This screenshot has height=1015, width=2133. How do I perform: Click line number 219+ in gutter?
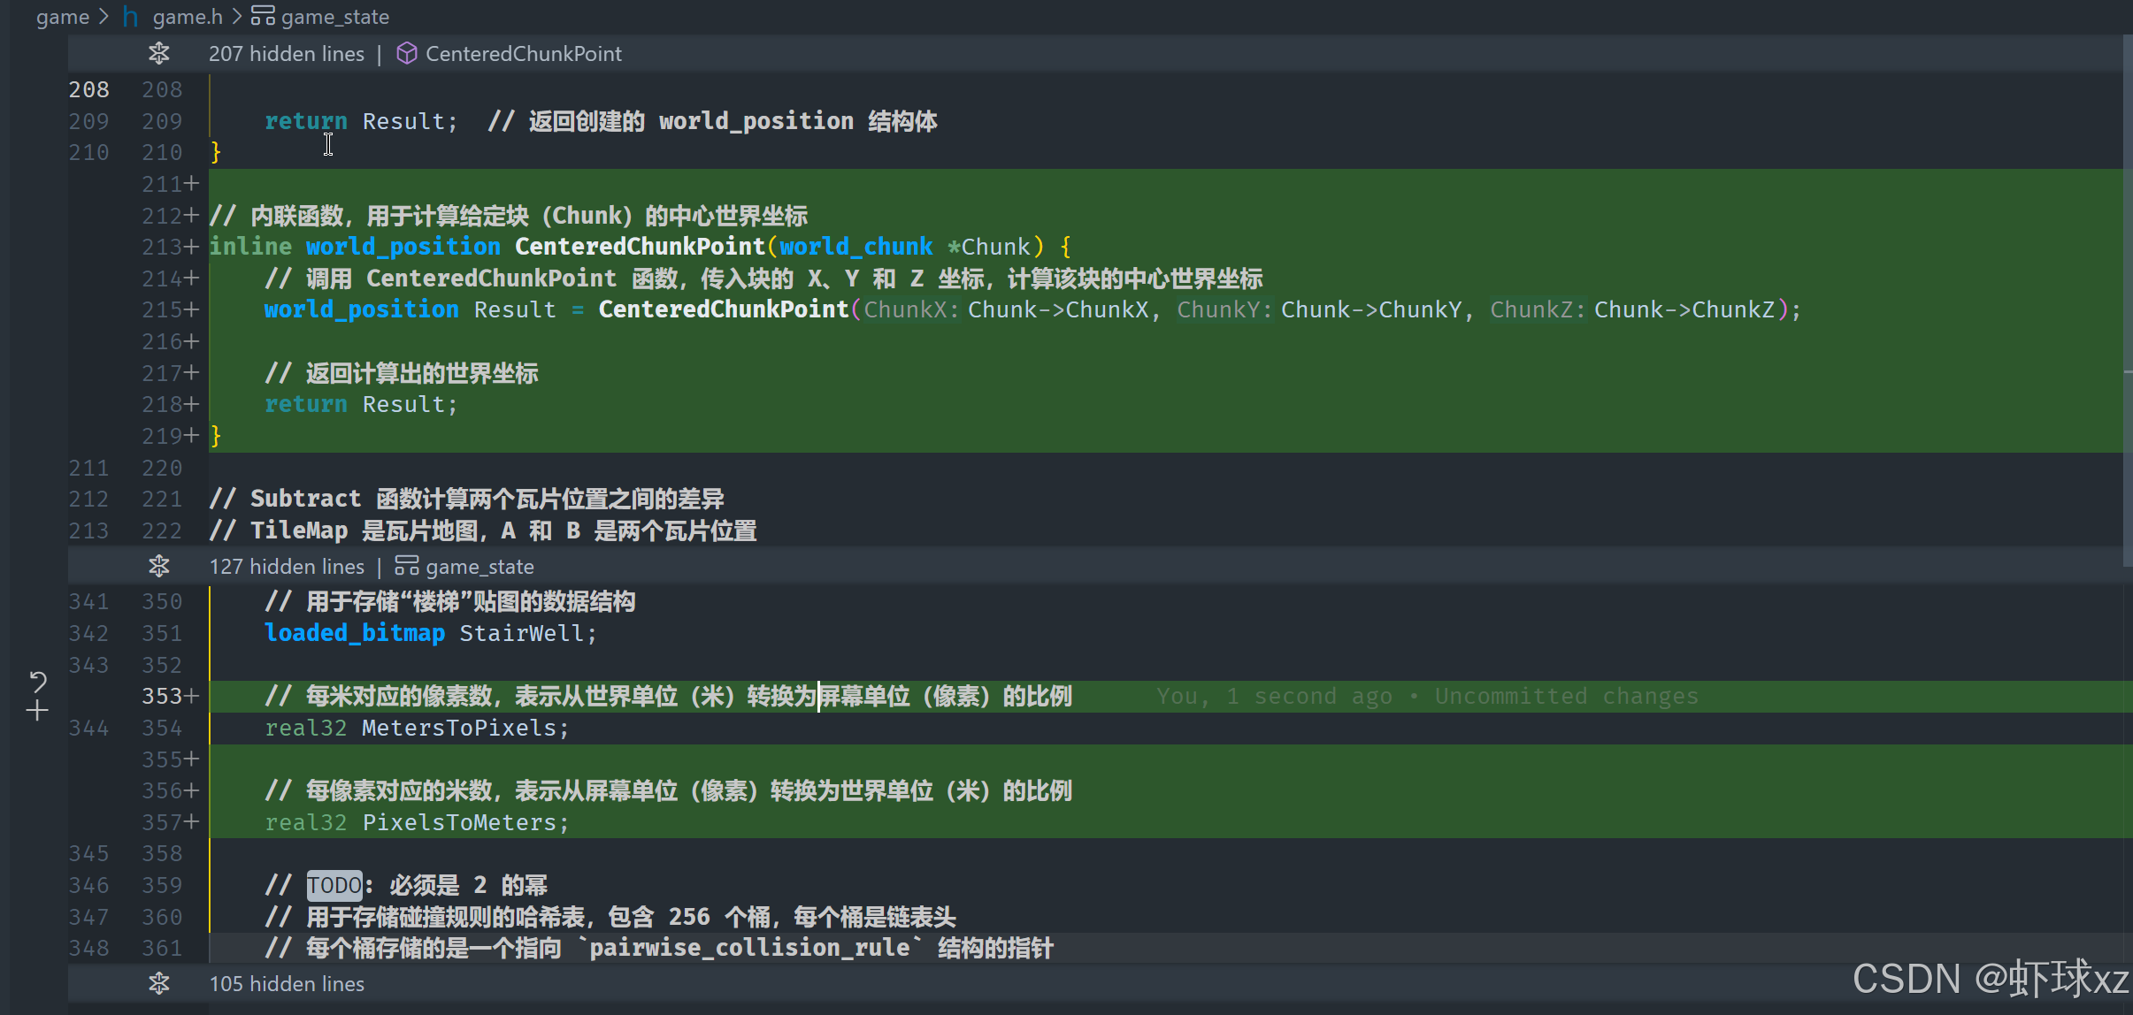(171, 436)
